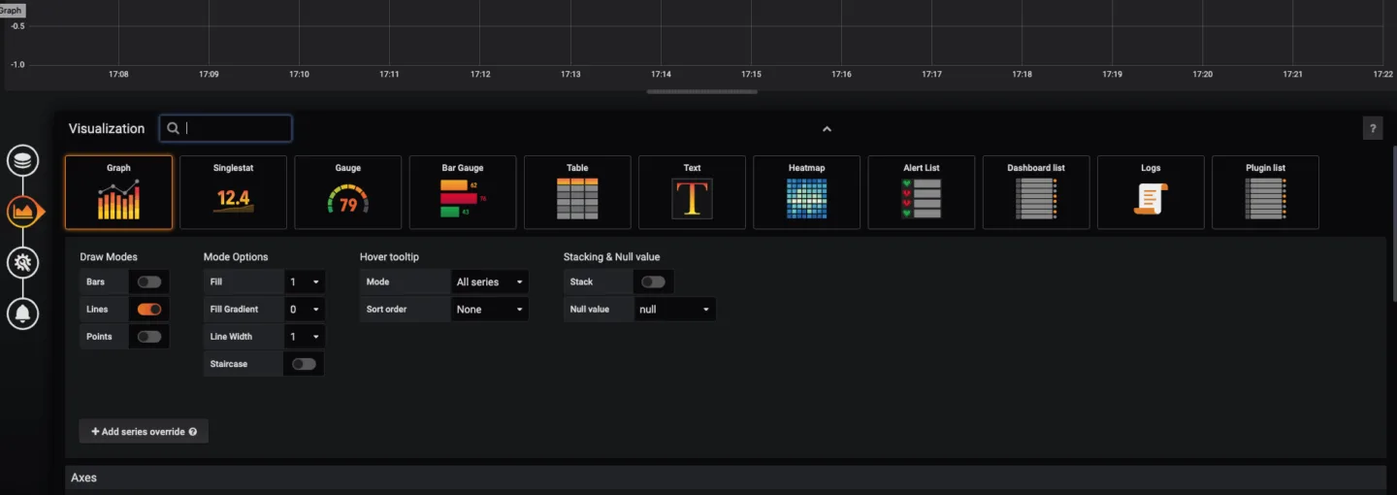This screenshot has width=1397, height=495.
Task: Expand the Axes section
Action: click(x=726, y=478)
